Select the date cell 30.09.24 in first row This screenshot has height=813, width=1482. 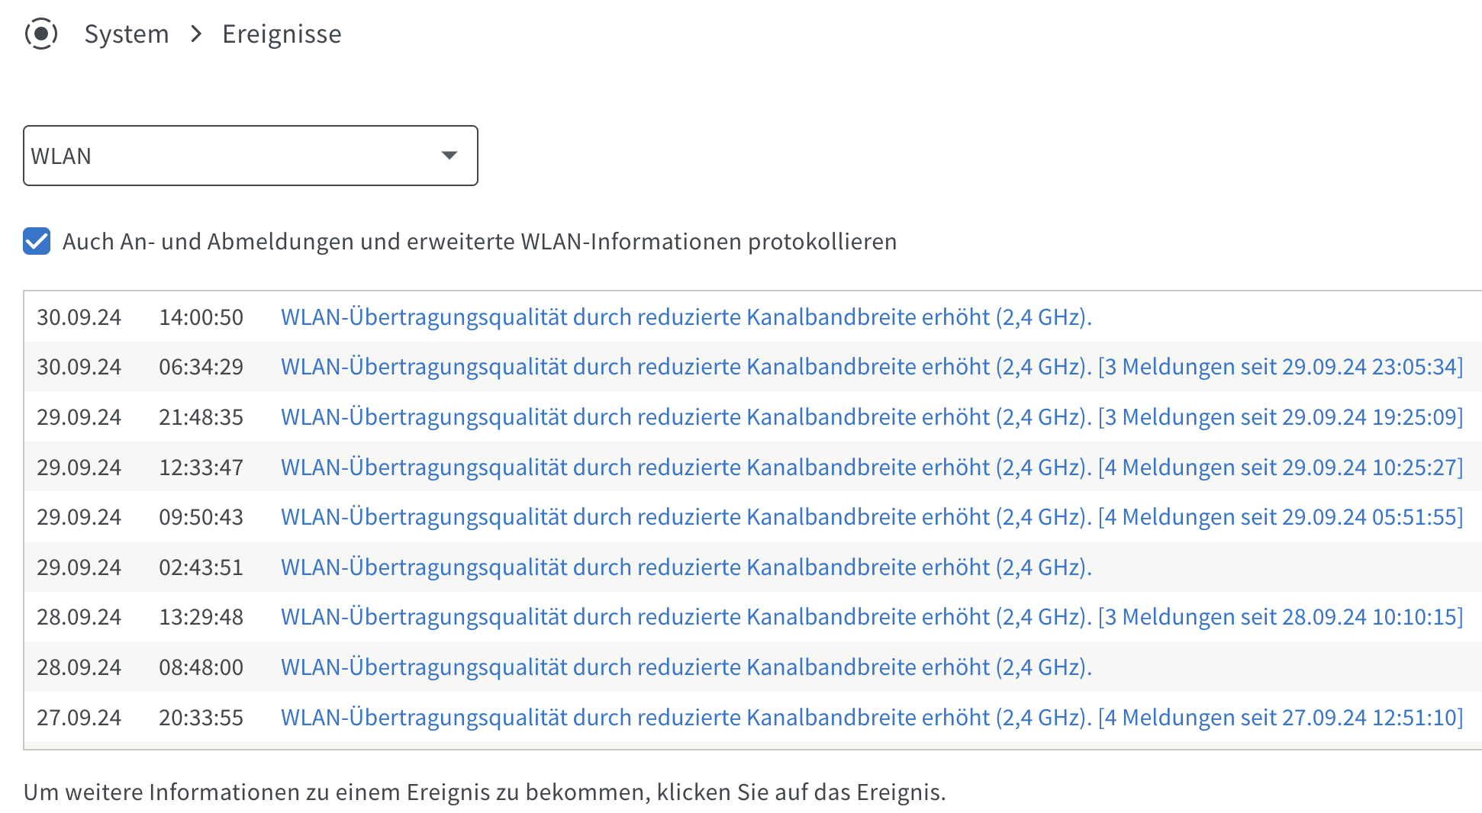point(79,317)
